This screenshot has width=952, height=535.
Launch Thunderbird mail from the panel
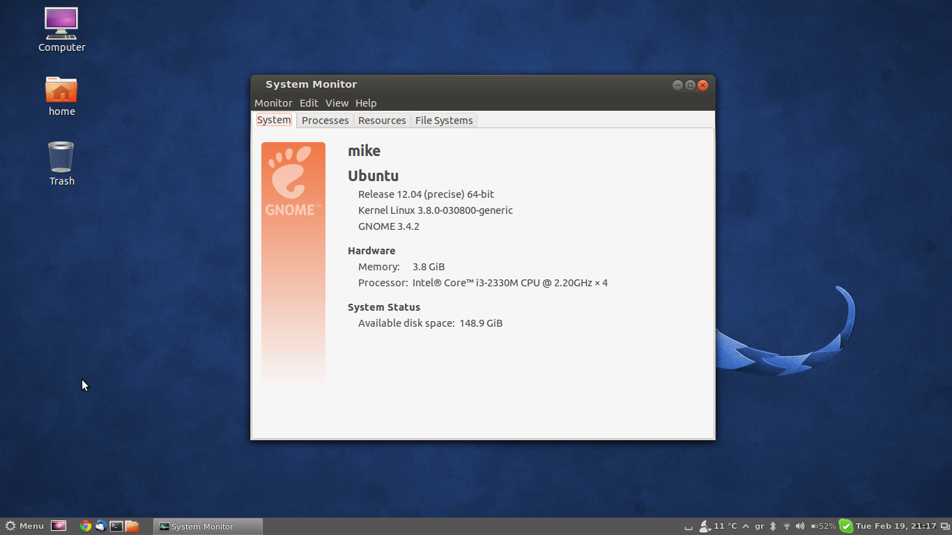pyautogui.click(x=101, y=526)
